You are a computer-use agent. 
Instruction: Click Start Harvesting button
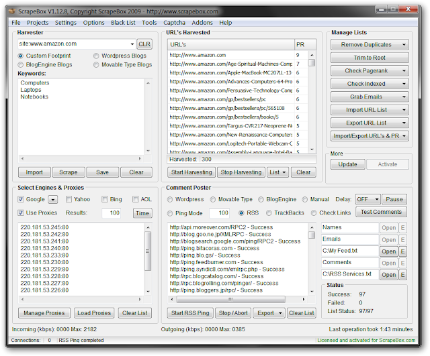click(x=191, y=172)
